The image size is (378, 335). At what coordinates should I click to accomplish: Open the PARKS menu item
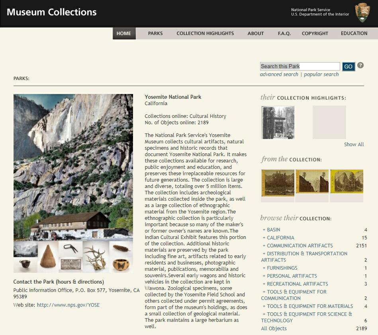click(155, 33)
